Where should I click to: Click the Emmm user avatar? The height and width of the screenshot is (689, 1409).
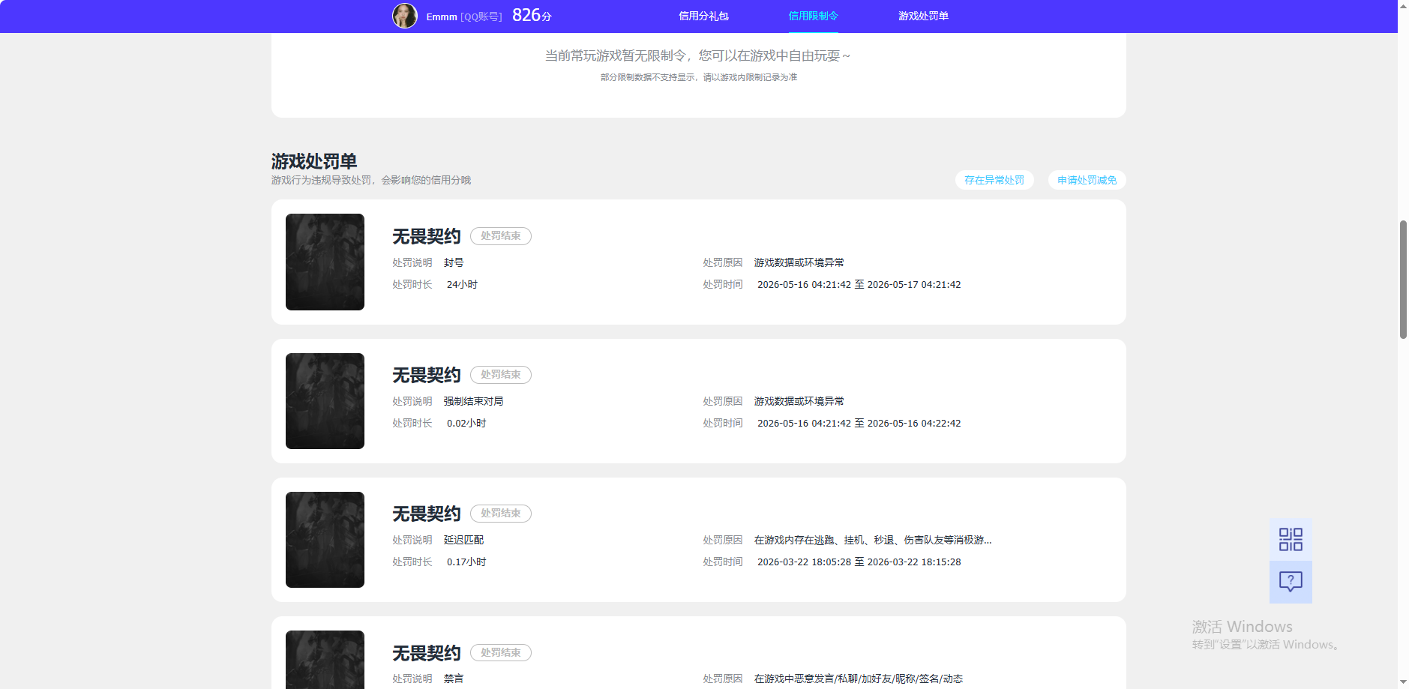[405, 16]
